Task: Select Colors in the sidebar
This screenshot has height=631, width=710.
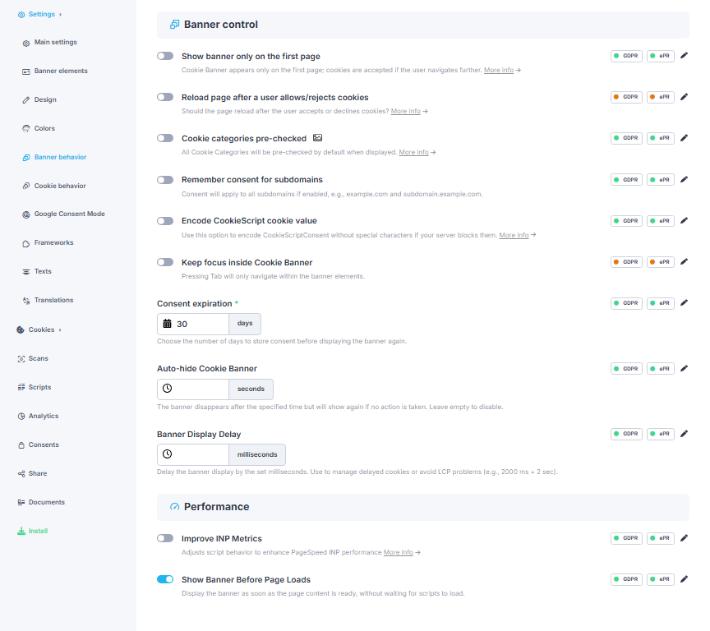Action: tap(44, 128)
